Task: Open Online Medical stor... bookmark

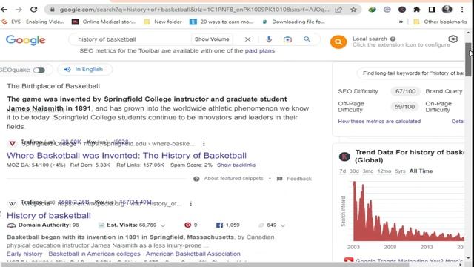Action: click(104, 22)
